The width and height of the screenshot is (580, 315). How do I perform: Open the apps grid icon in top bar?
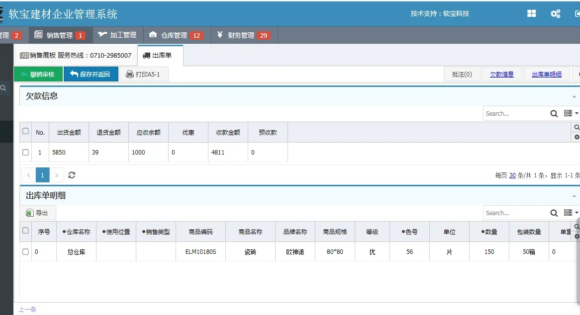click(531, 13)
